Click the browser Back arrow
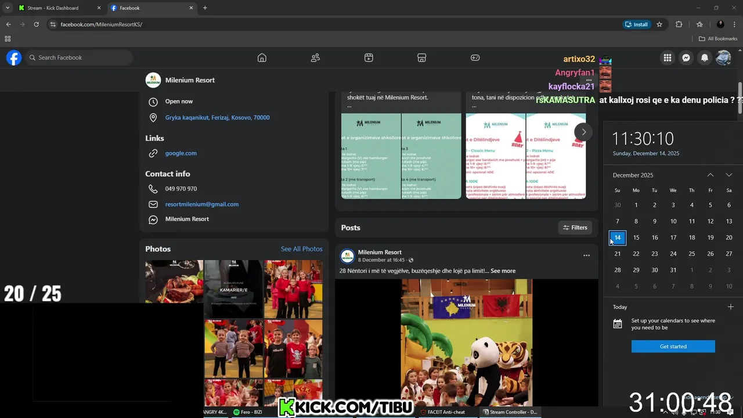The image size is (743, 418). point(8,24)
